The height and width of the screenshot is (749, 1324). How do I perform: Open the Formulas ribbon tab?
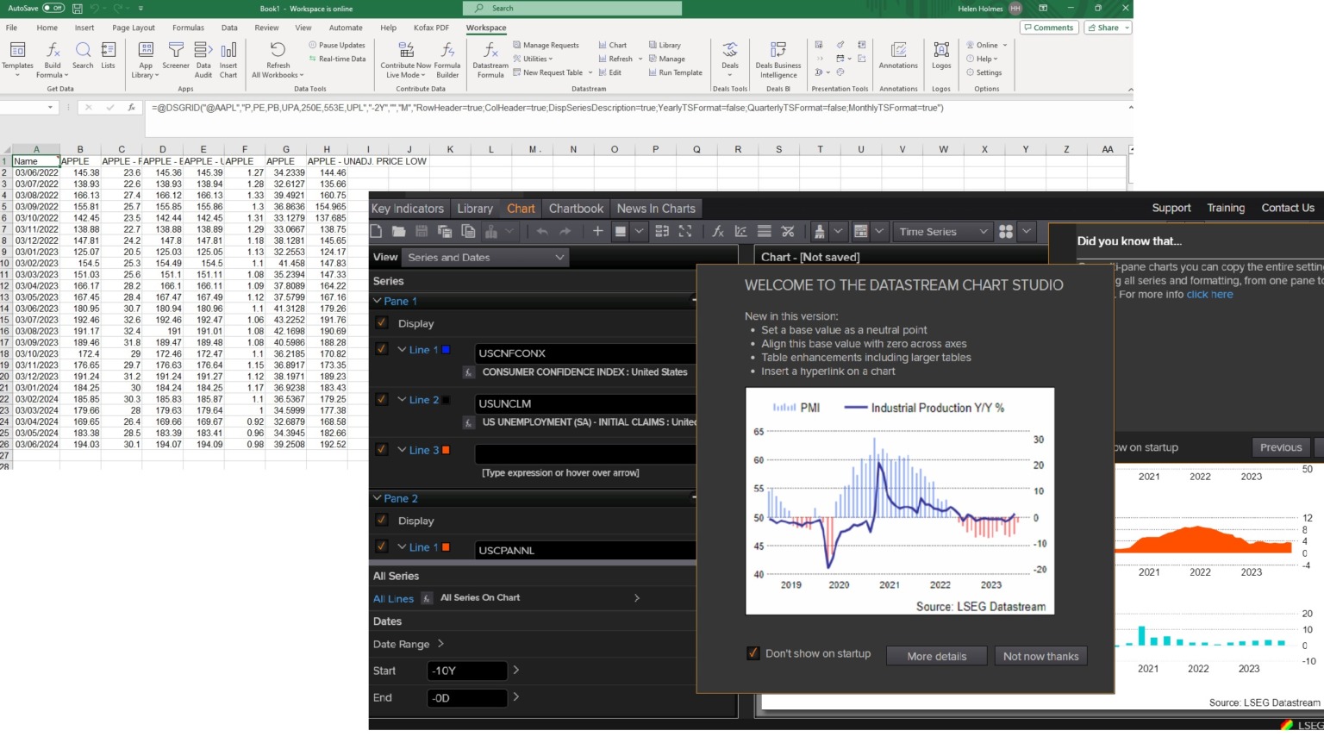point(188,28)
